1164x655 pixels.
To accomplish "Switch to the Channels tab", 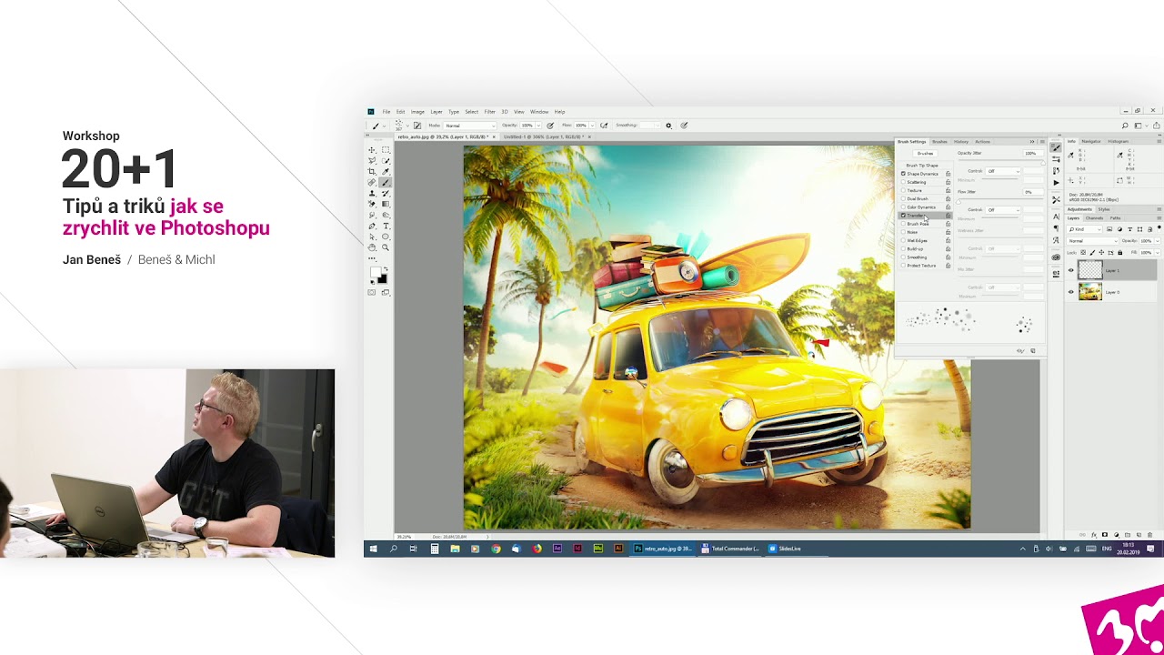I will click(1094, 218).
